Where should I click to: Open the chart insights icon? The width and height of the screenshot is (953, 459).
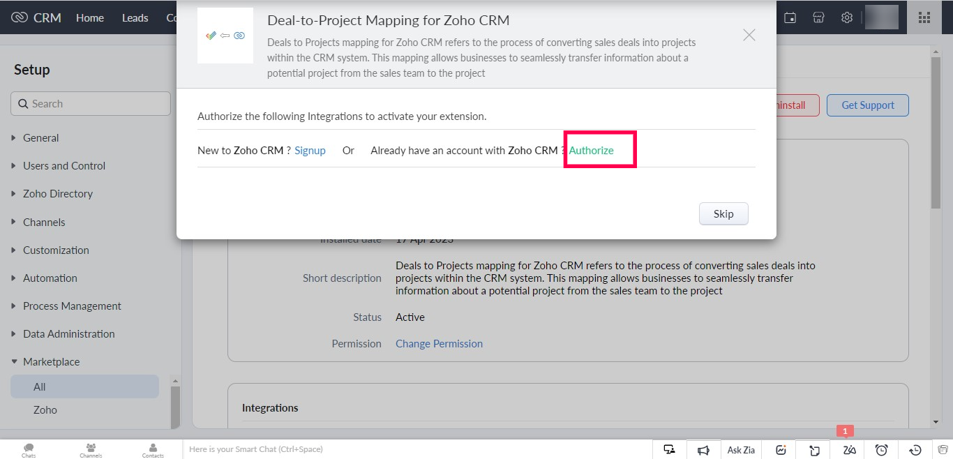click(x=781, y=450)
